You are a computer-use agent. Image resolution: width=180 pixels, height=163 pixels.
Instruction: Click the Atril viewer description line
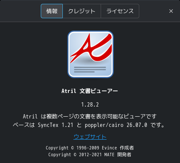point(90,116)
